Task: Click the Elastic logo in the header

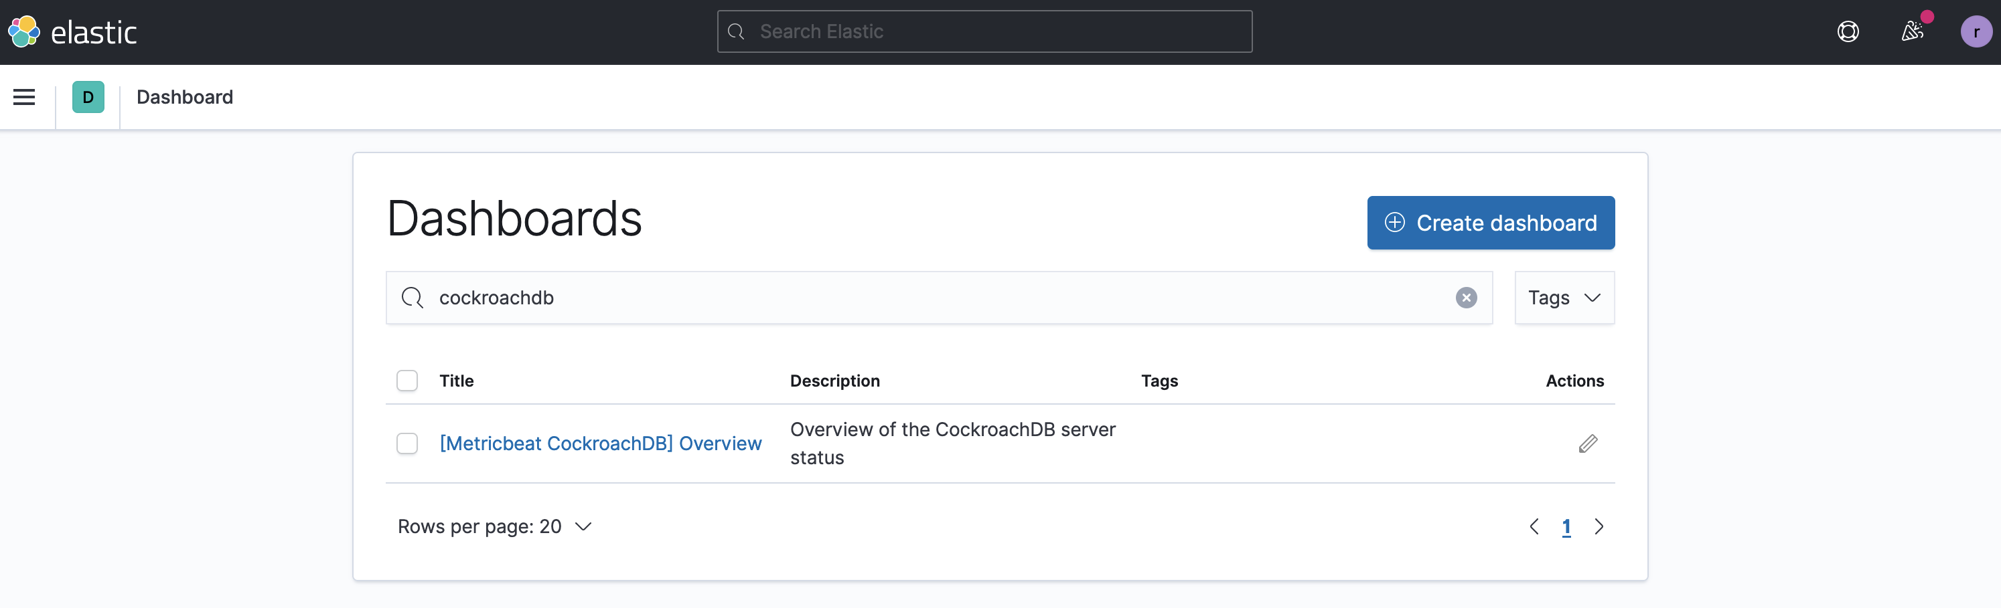Action: coord(74,32)
